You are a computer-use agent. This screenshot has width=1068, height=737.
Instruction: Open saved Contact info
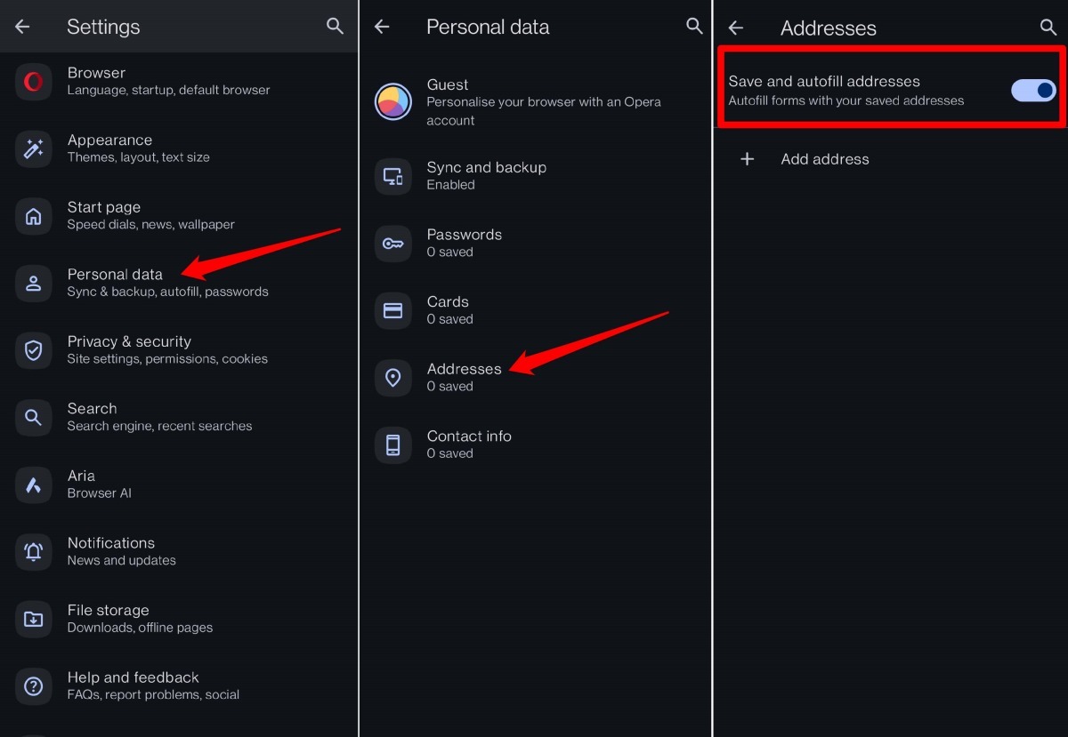point(536,445)
